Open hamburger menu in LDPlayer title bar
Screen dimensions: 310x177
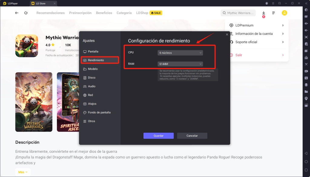pyautogui.click(x=273, y=3)
